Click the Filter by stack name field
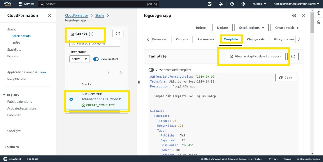This screenshot has height=162, width=323. pyautogui.click(x=95, y=43)
